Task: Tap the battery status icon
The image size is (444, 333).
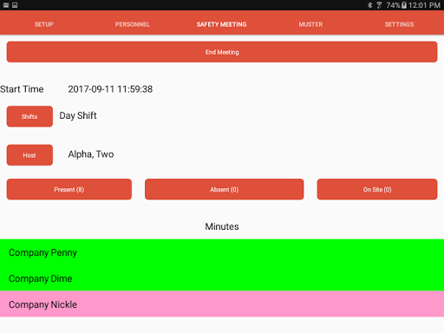Action: (x=404, y=5)
